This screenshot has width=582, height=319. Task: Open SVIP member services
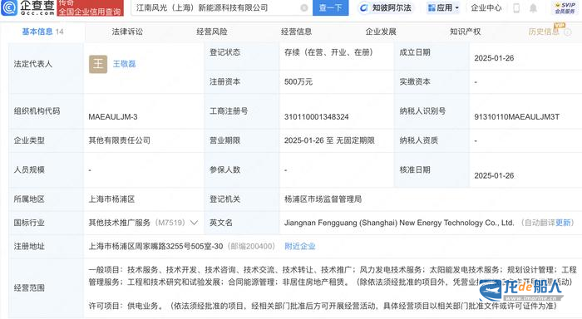[565, 7]
